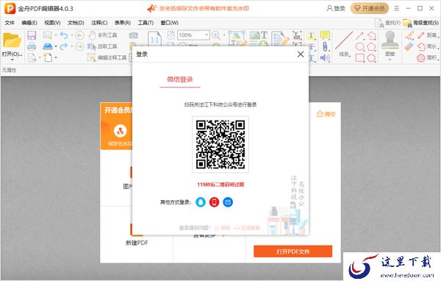Select the speaker sound annotation icon
441x281 pixels.
coord(325,57)
